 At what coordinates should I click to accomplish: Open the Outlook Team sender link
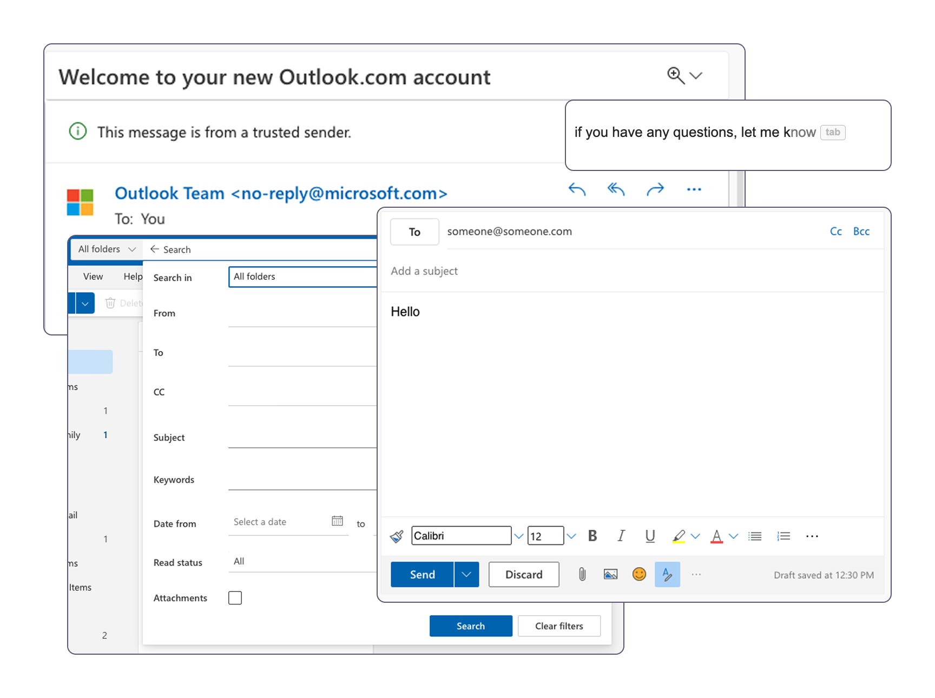coord(281,193)
